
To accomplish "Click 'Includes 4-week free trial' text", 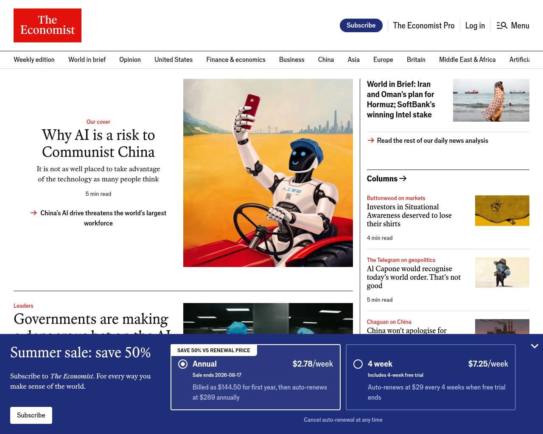I will pyautogui.click(x=395, y=375).
